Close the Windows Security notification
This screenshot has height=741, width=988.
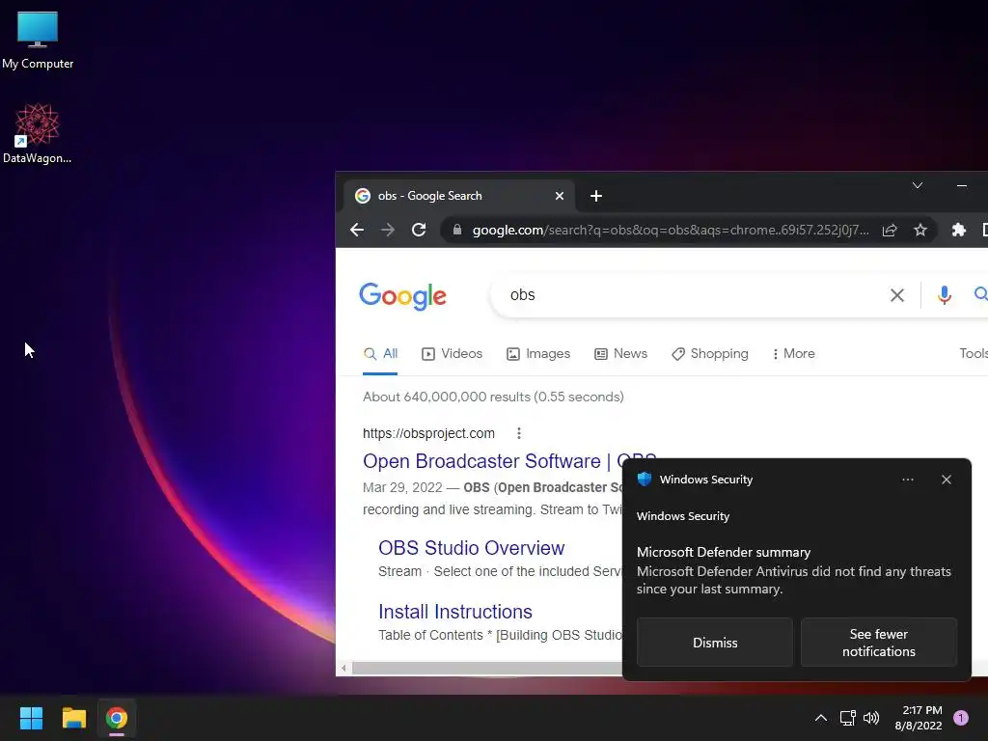[946, 480]
